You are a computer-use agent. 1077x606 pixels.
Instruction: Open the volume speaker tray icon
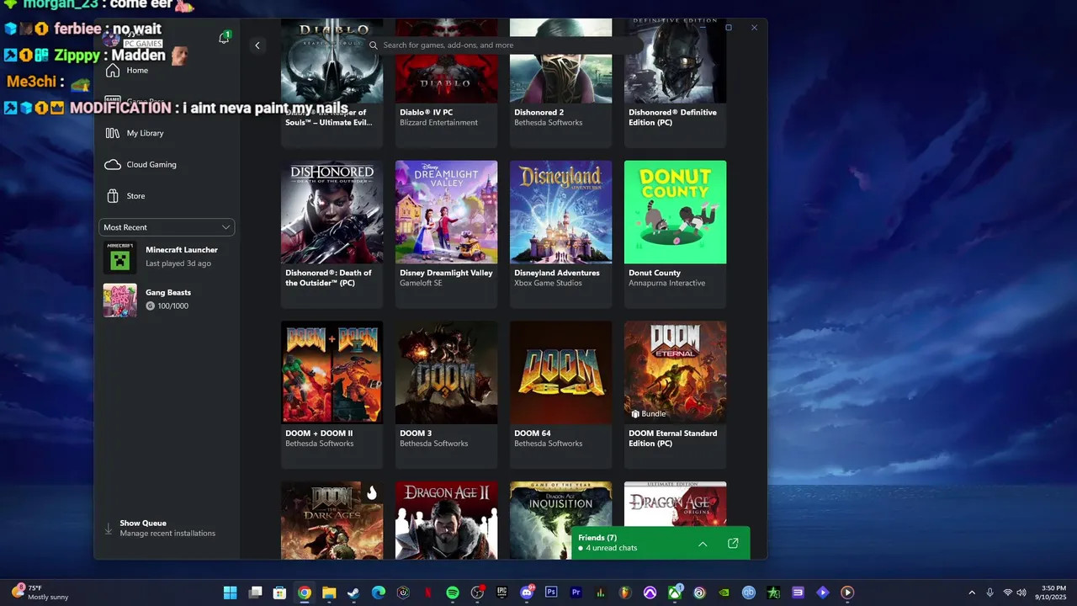click(x=1020, y=593)
